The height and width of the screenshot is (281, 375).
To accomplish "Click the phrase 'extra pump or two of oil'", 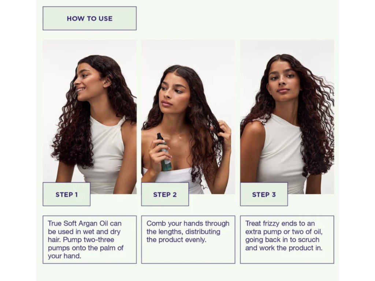I will coord(284,232).
